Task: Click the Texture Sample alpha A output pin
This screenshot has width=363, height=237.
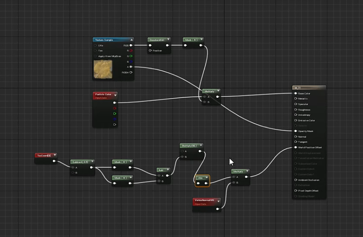Action: pos(131,67)
